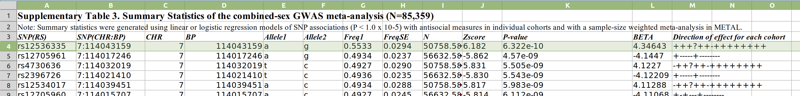
Task: Select Freq1 cell 0.5533
Action: [363, 46]
